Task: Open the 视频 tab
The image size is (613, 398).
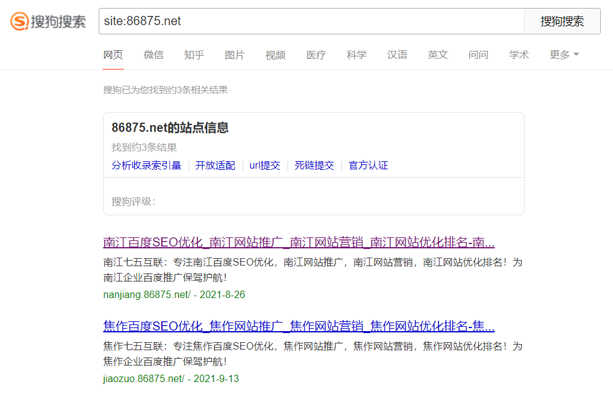Action: 275,55
